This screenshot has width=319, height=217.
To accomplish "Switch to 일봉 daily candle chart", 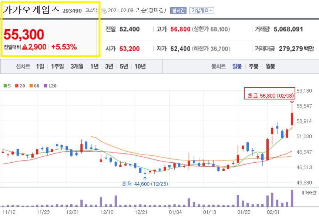I will tap(237, 67).
